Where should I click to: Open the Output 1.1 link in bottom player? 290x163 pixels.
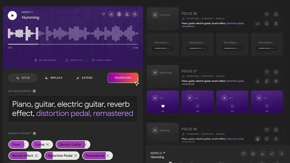pyautogui.click(x=158, y=153)
